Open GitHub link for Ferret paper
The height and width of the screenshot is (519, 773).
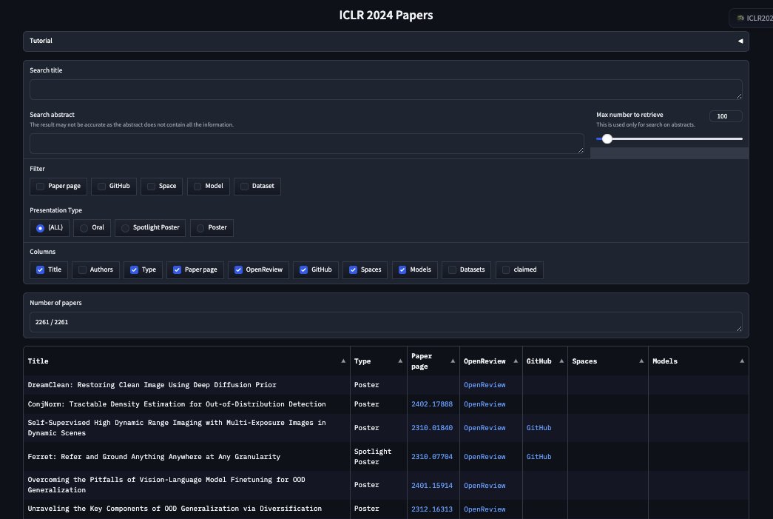click(539, 457)
